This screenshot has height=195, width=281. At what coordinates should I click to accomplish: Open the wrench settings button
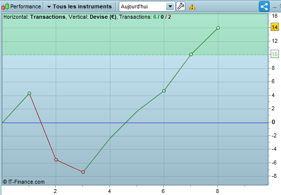[180, 6]
